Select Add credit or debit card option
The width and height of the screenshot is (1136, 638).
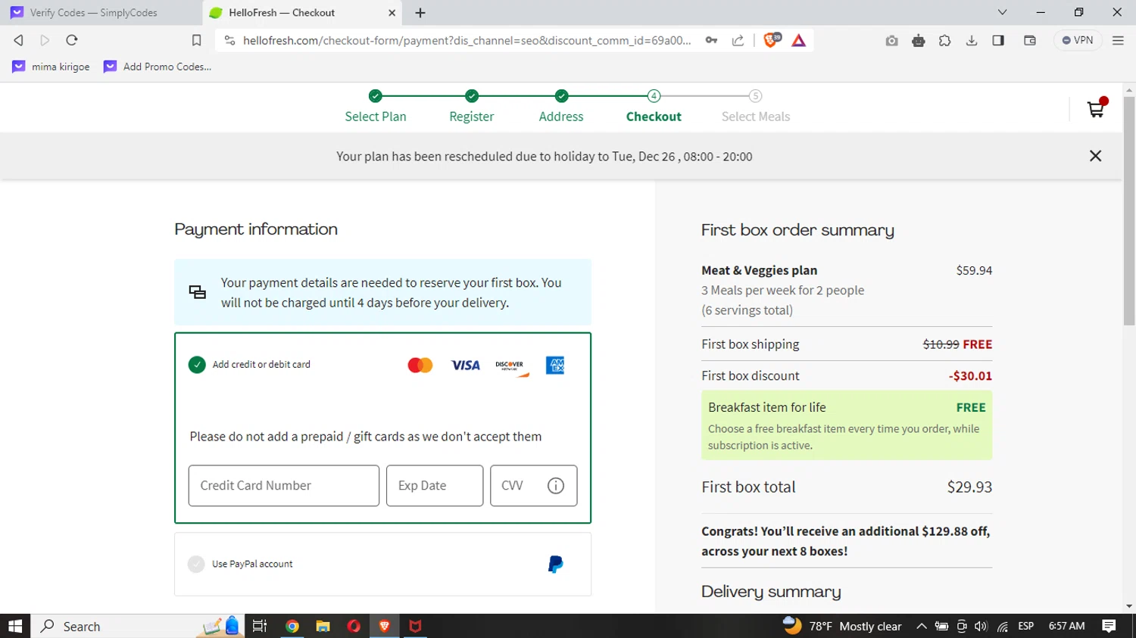click(x=197, y=365)
